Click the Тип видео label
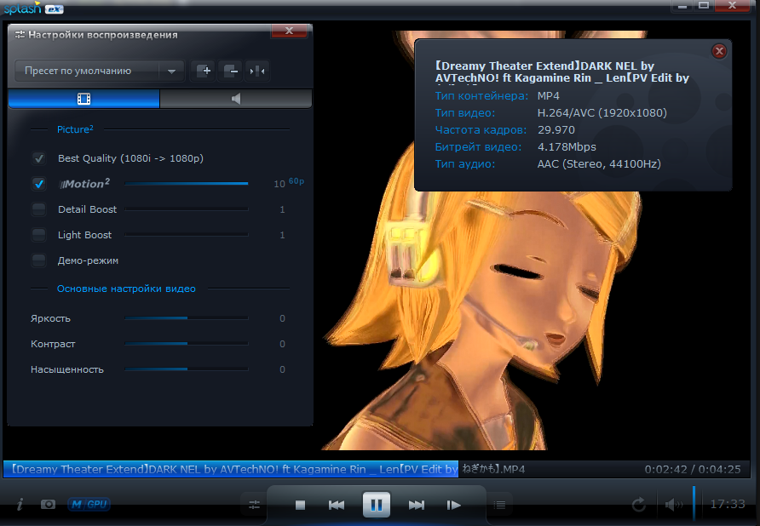 (465, 113)
